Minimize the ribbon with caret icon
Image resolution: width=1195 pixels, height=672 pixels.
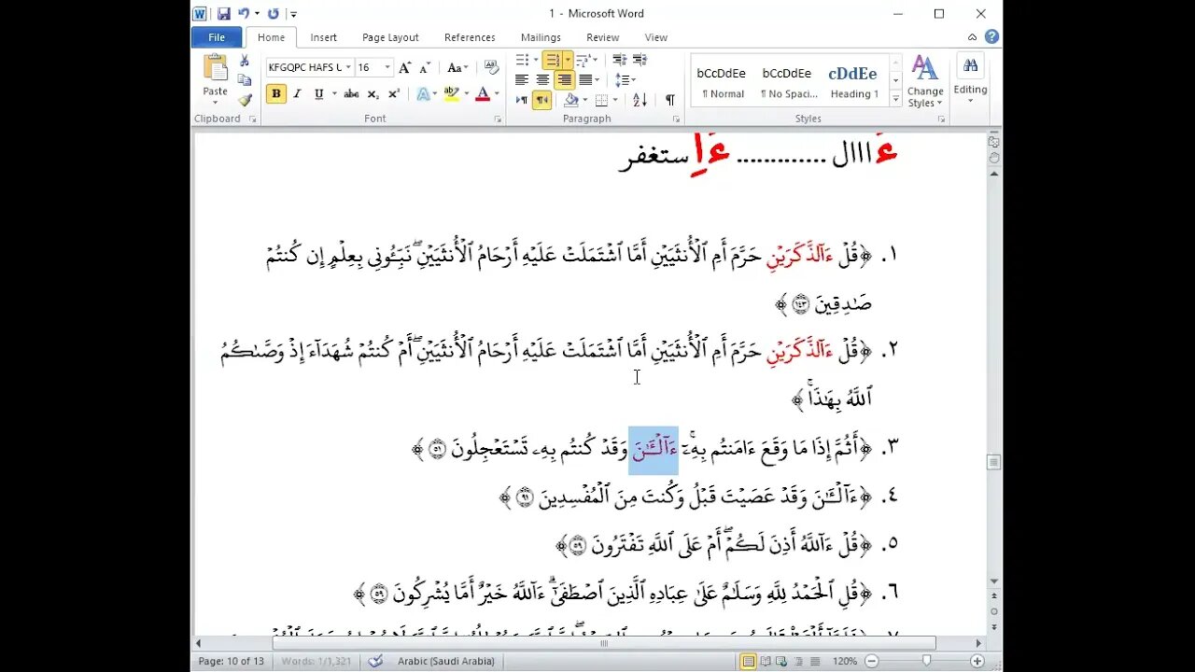click(972, 37)
